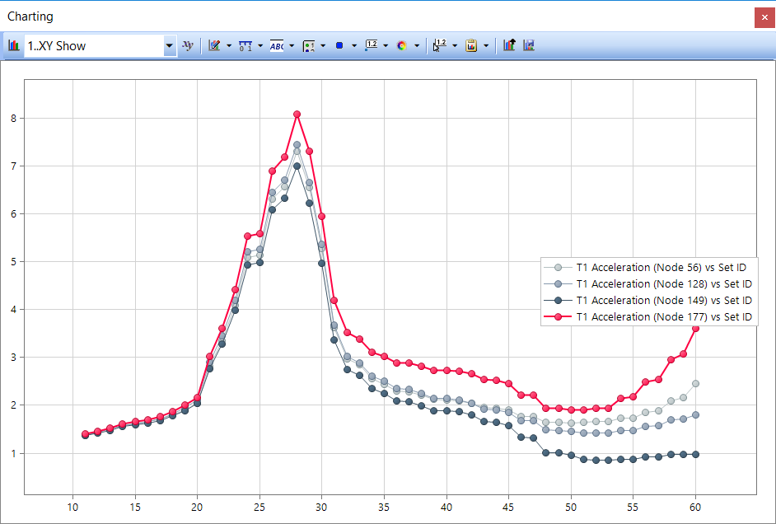The width and height of the screenshot is (776, 524).
Task: Expand arrow beside the axis range icon
Action: tap(260, 46)
